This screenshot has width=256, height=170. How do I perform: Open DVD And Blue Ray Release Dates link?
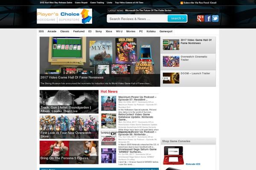(x=56, y=3)
